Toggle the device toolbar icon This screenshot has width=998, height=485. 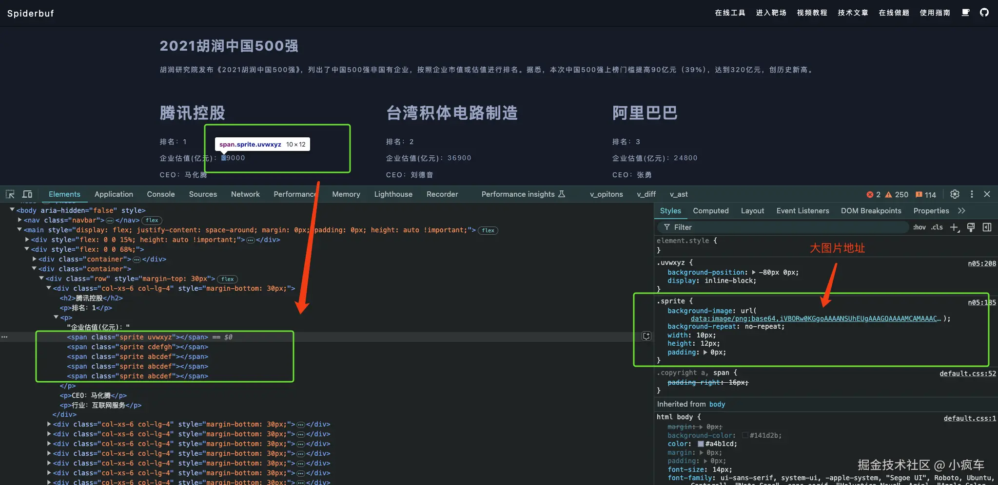(x=27, y=194)
